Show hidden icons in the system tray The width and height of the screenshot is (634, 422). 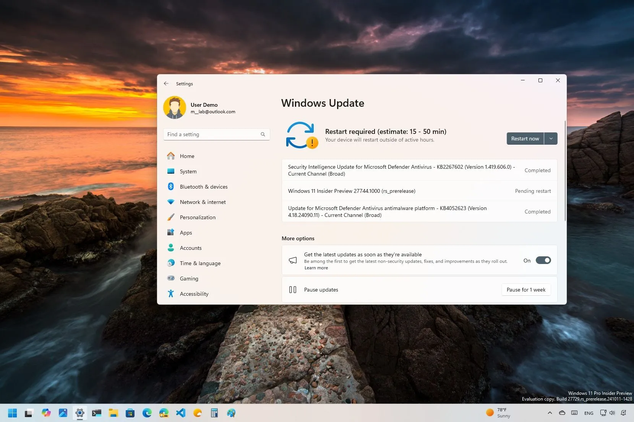[x=550, y=413]
